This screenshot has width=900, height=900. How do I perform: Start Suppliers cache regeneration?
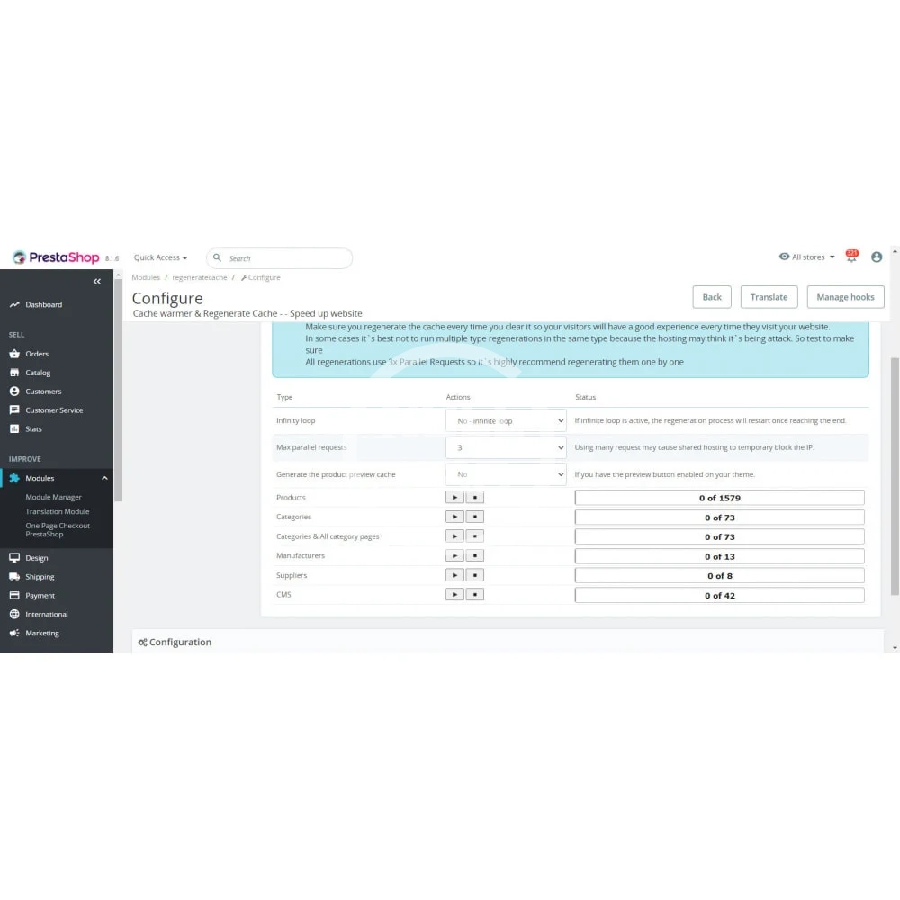tap(455, 575)
